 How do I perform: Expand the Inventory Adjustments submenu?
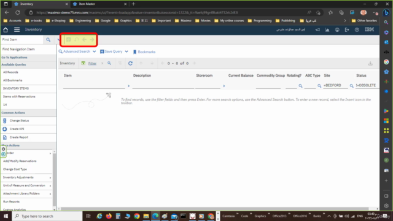click(x=50, y=177)
